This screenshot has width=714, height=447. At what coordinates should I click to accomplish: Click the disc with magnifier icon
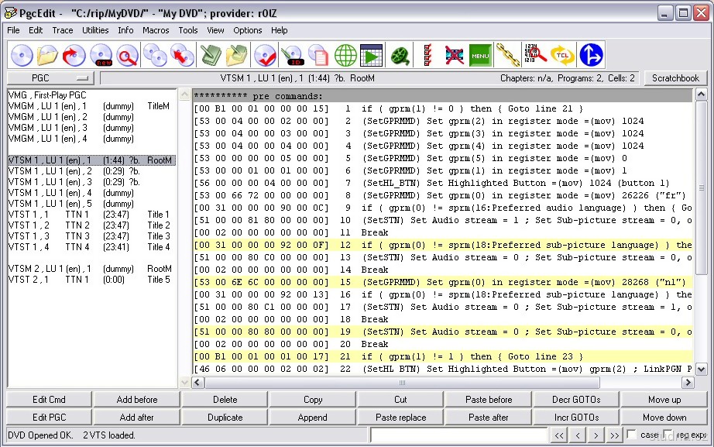(x=127, y=55)
